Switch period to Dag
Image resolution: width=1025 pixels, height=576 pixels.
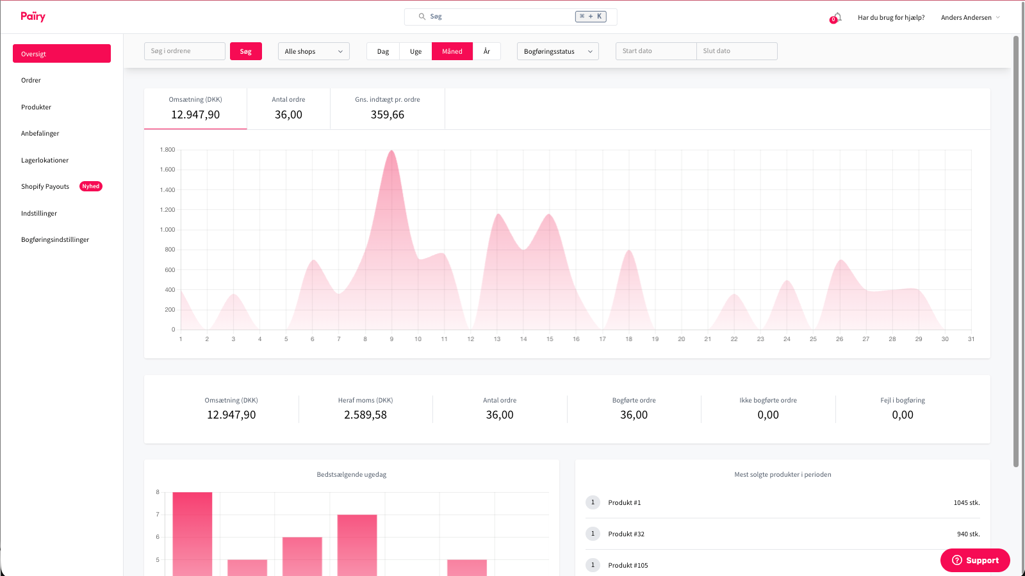tap(382, 51)
